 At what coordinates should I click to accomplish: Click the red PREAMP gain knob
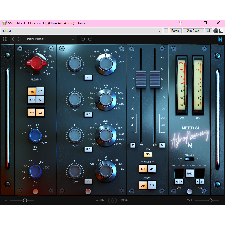pyautogui.click(x=36, y=63)
